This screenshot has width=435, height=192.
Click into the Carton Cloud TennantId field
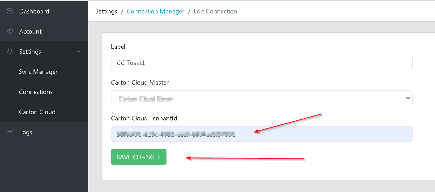pyautogui.click(x=261, y=134)
